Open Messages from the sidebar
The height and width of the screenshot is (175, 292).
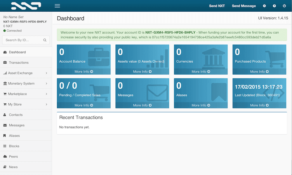tap(26, 125)
